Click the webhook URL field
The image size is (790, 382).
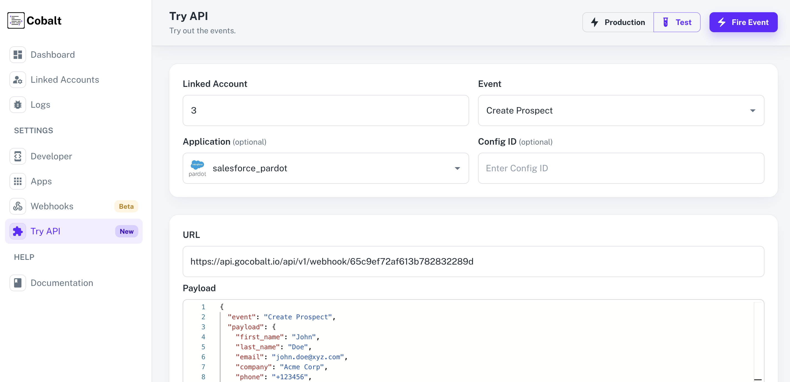click(x=473, y=262)
